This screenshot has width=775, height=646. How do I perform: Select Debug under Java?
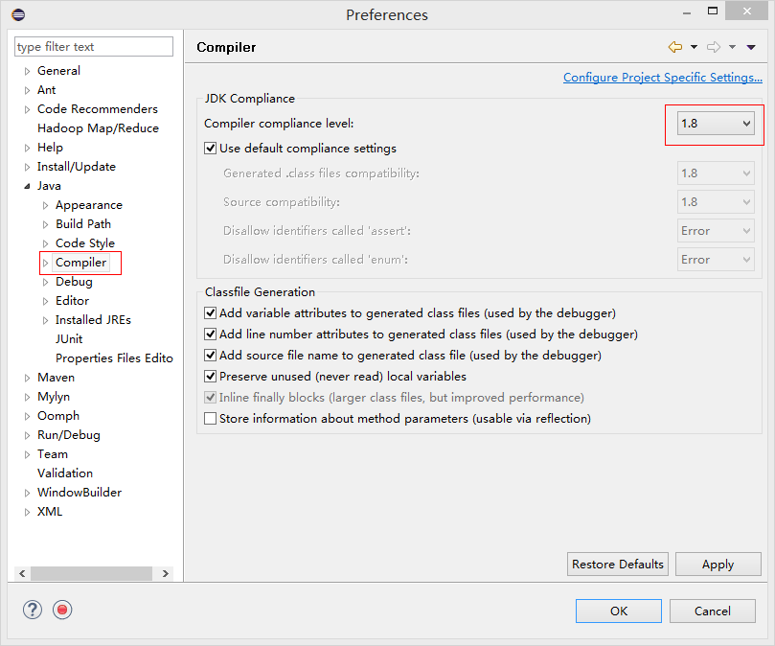[x=74, y=282]
